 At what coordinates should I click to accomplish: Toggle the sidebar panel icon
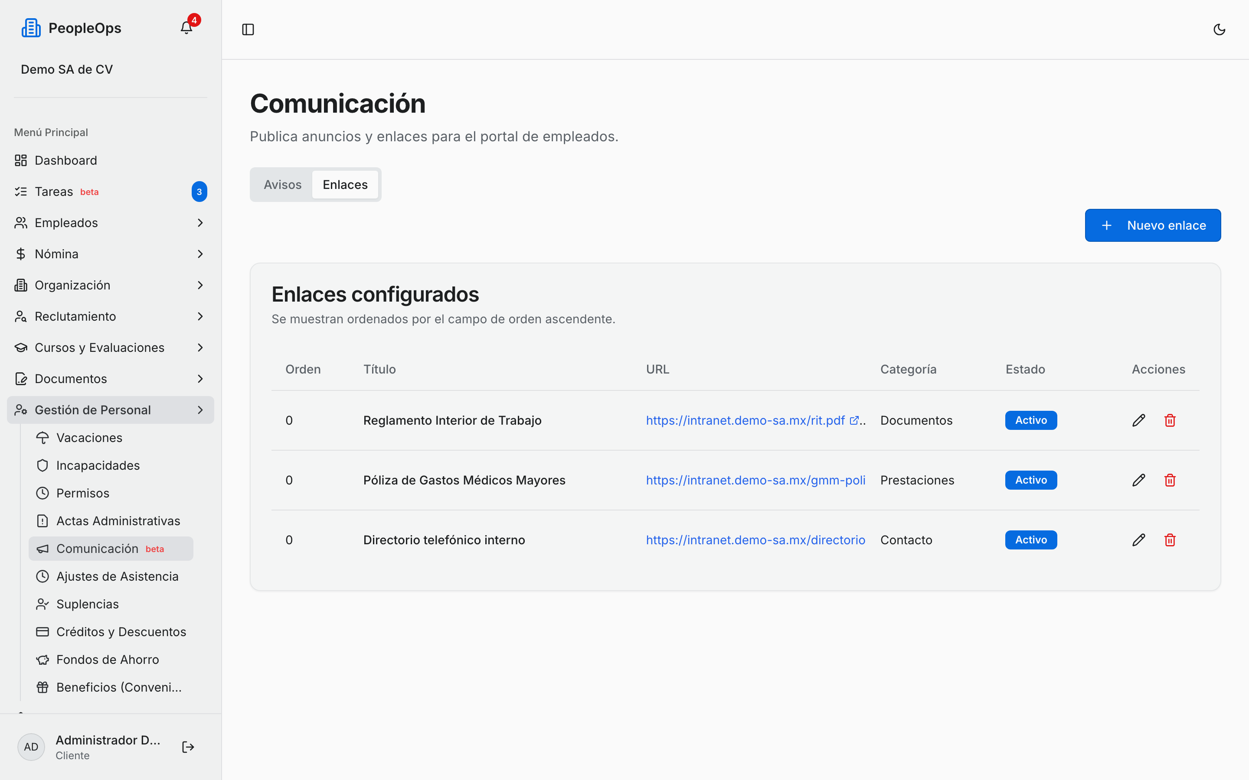click(248, 29)
